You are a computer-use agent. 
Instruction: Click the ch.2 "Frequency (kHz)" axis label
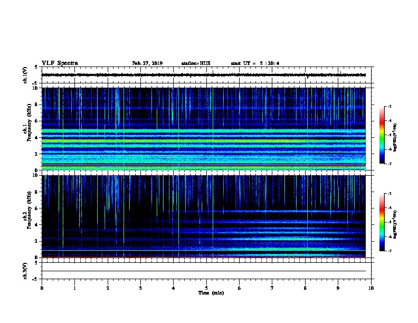29,210
